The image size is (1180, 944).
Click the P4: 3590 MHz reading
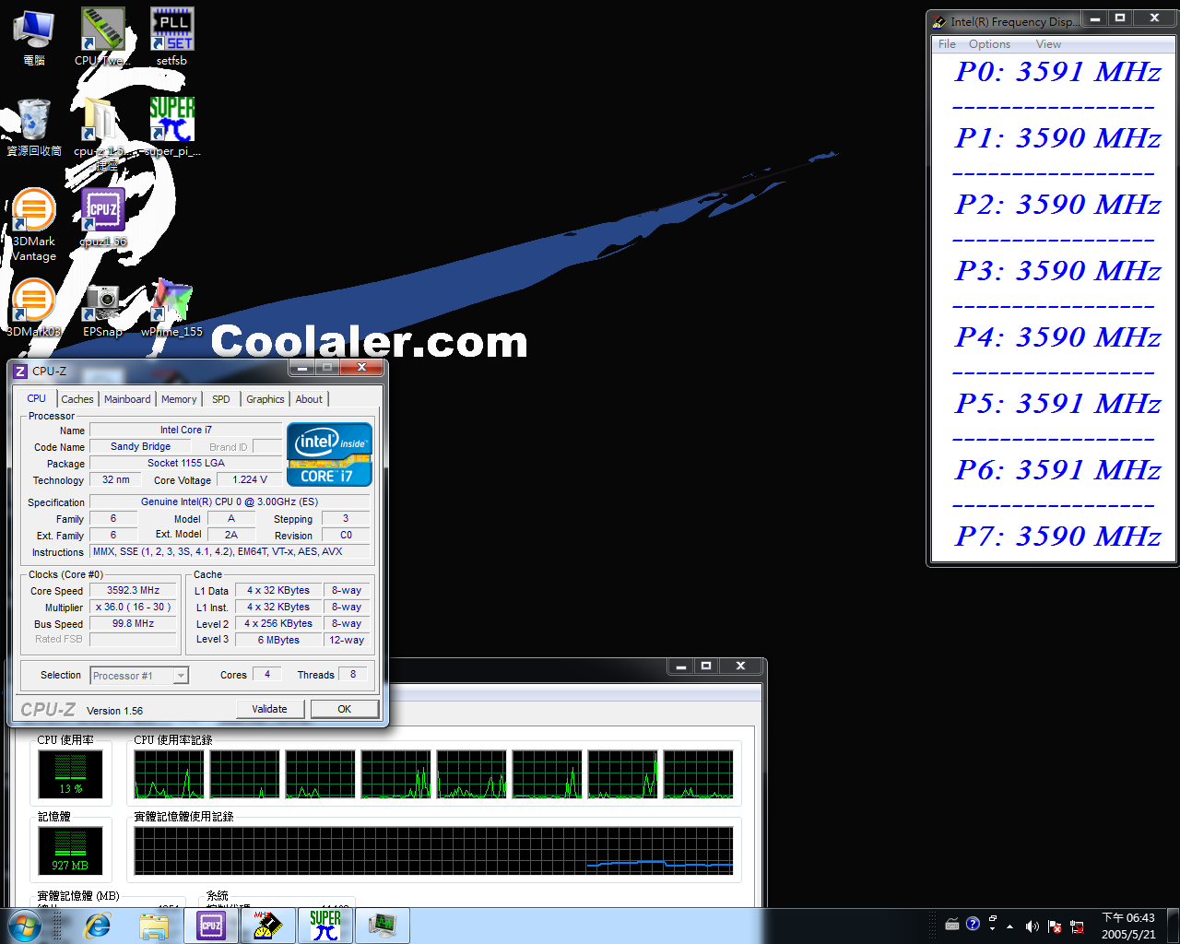[x=1057, y=337]
